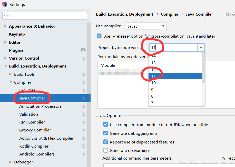Viewport: 235px width, 167px height.
Task: Open the Plugins settings page
Action: [16, 50]
